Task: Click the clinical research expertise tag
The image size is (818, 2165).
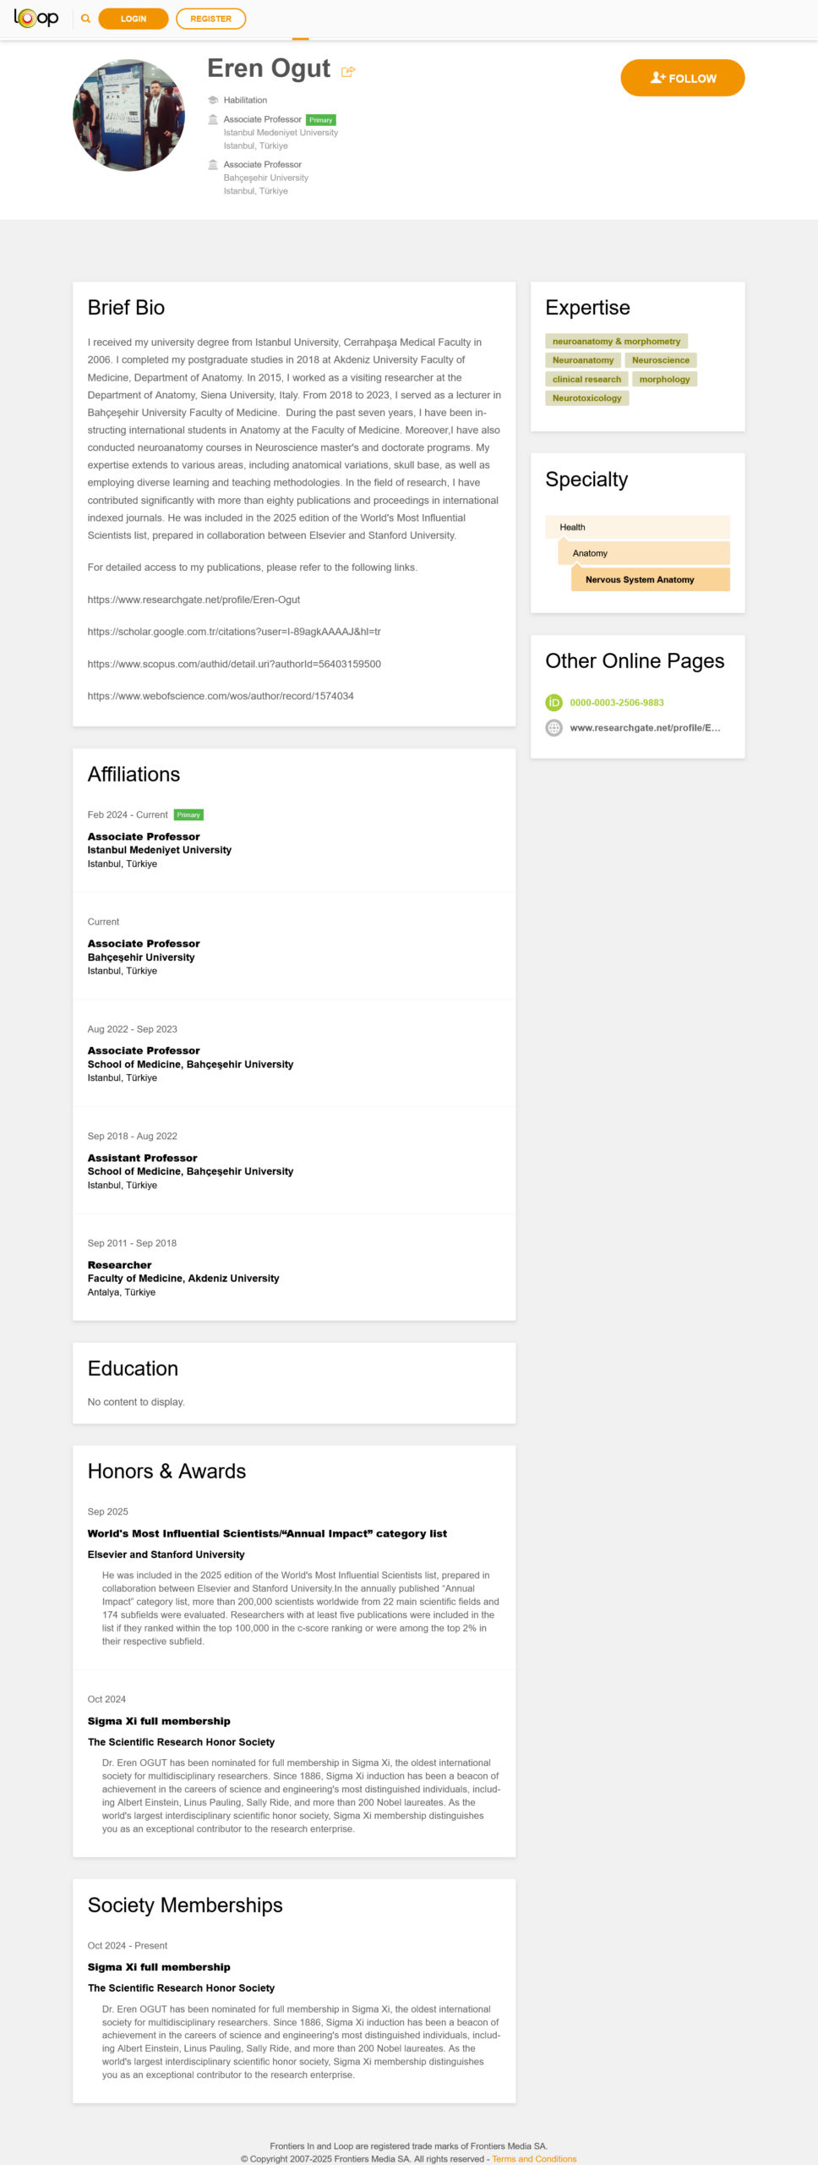Action: (x=586, y=379)
